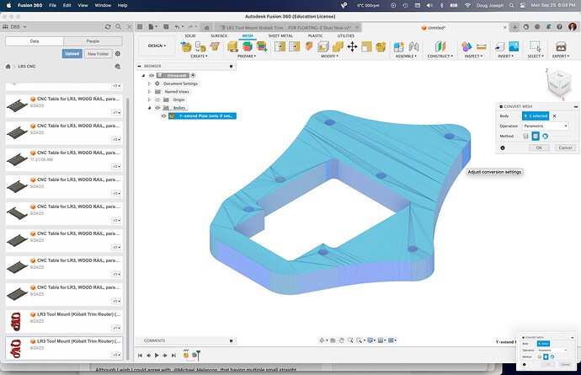The height and width of the screenshot is (375, 581).
Task: Switch to the SHEET METAL ribbon tab
Action: coord(280,35)
